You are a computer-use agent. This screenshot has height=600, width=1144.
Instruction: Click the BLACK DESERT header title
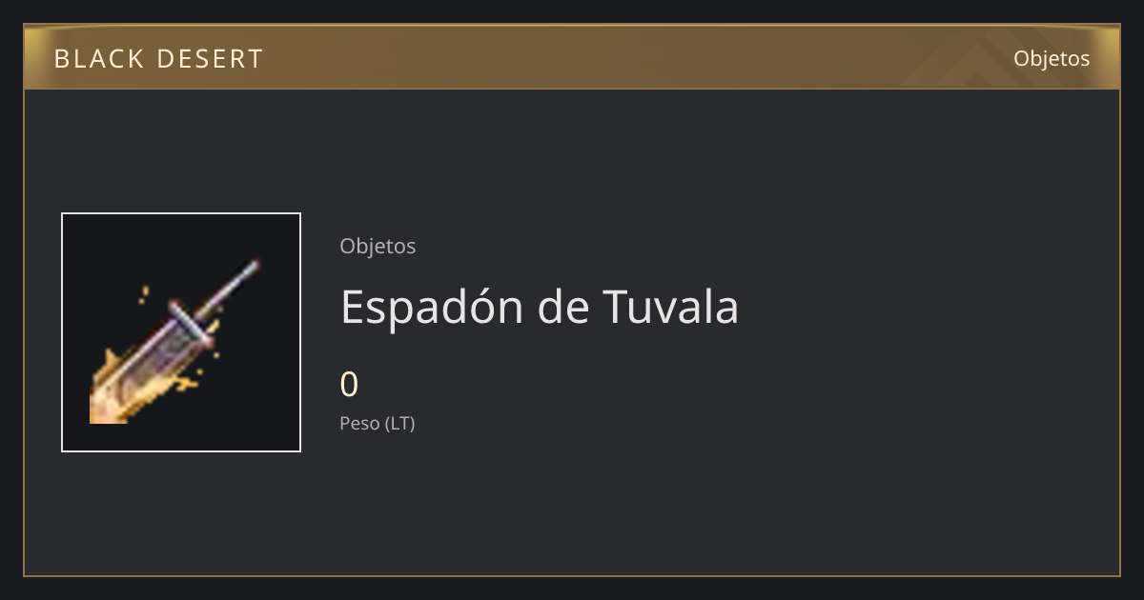[x=158, y=59]
